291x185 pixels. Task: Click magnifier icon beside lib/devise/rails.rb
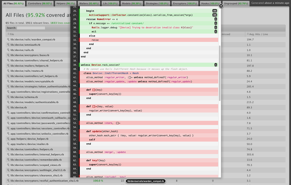[x=8, y=50]
